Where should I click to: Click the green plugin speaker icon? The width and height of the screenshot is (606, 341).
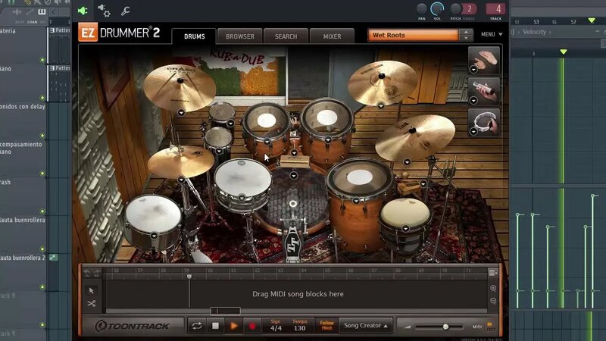tap(83, 11)
